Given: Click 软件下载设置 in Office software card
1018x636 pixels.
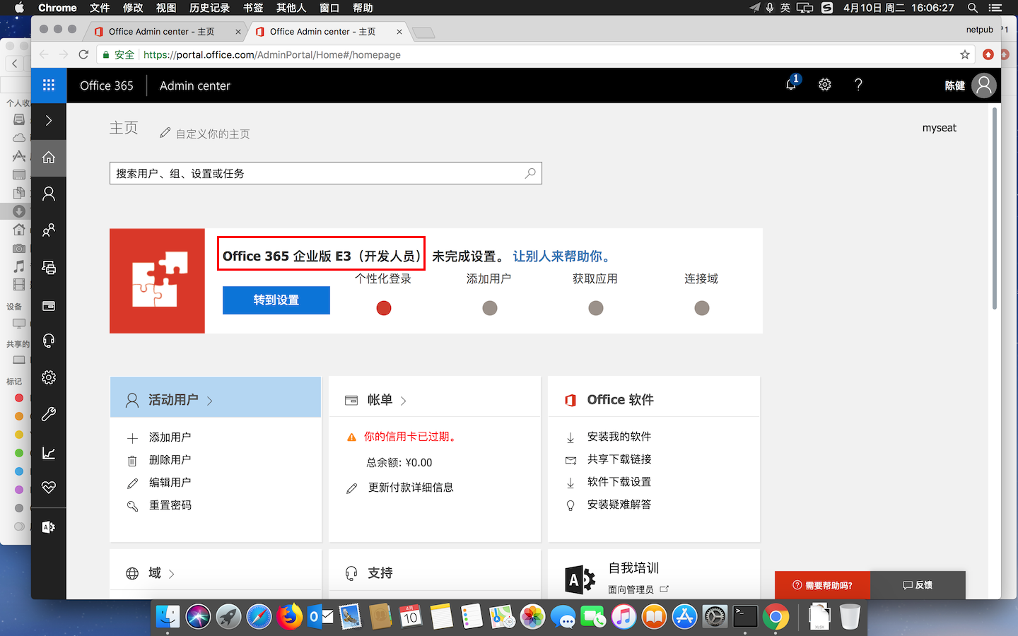Looking at the screenshot, I should click(x=619, y=482).
